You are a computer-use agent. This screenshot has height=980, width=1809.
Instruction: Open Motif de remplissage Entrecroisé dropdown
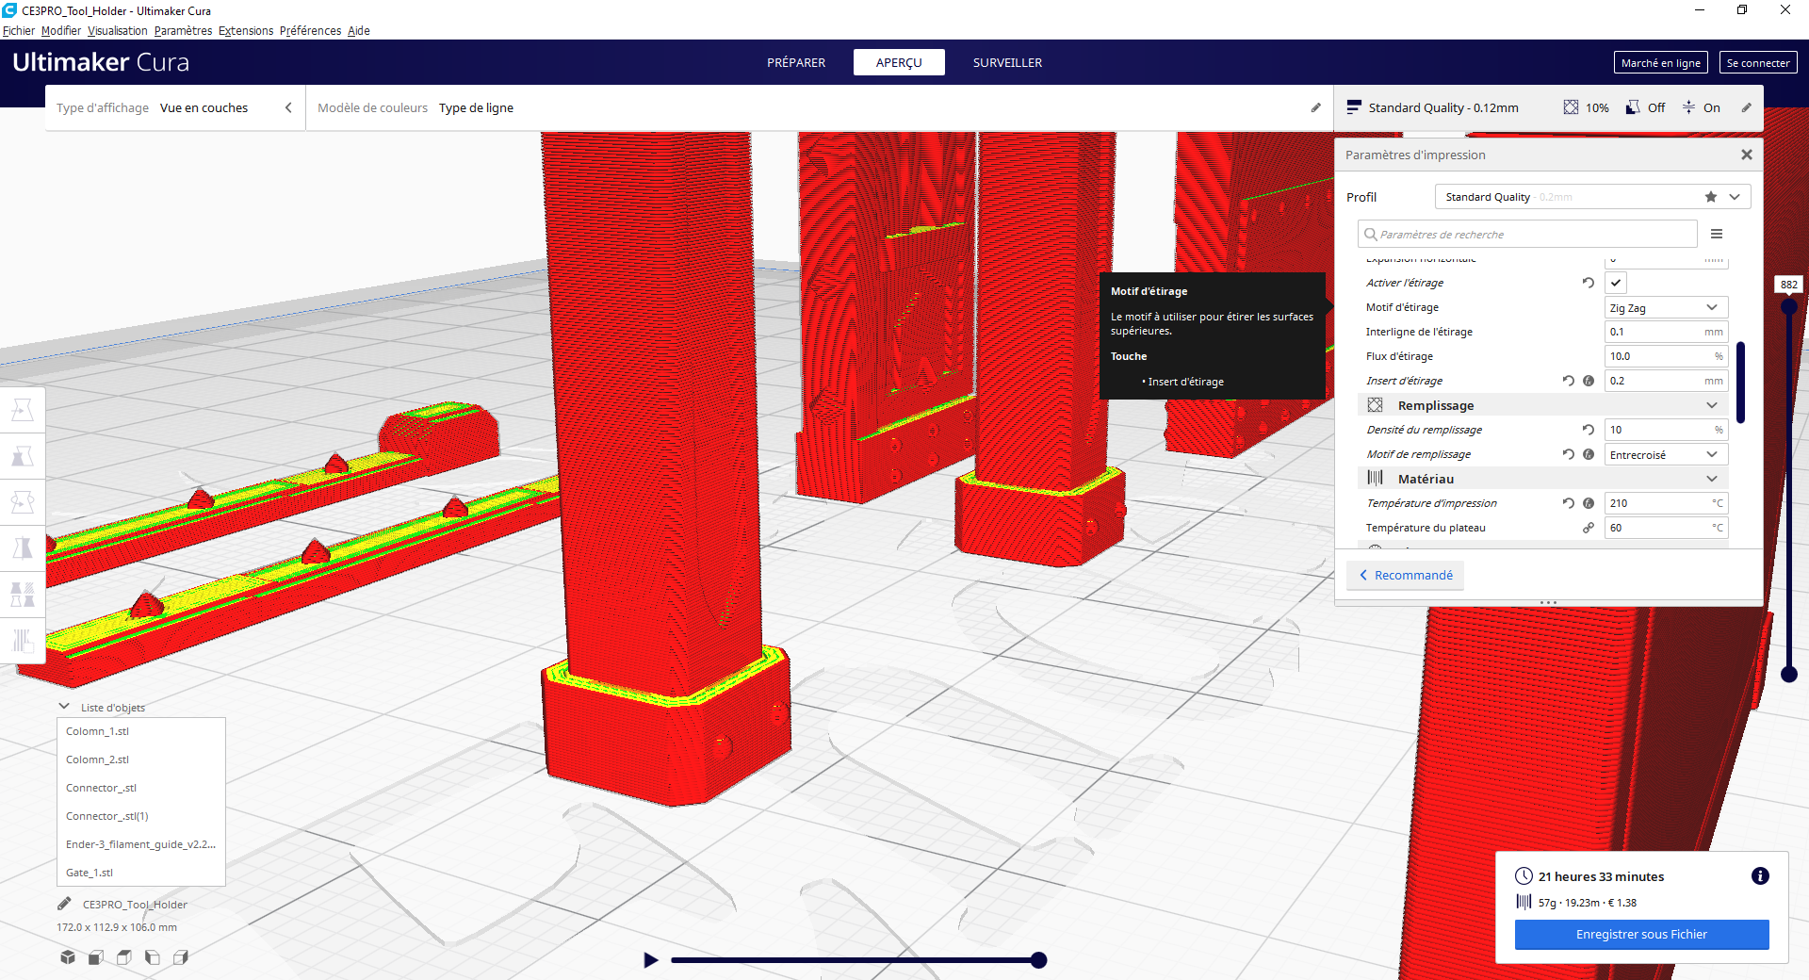(x=1666, y=454)
